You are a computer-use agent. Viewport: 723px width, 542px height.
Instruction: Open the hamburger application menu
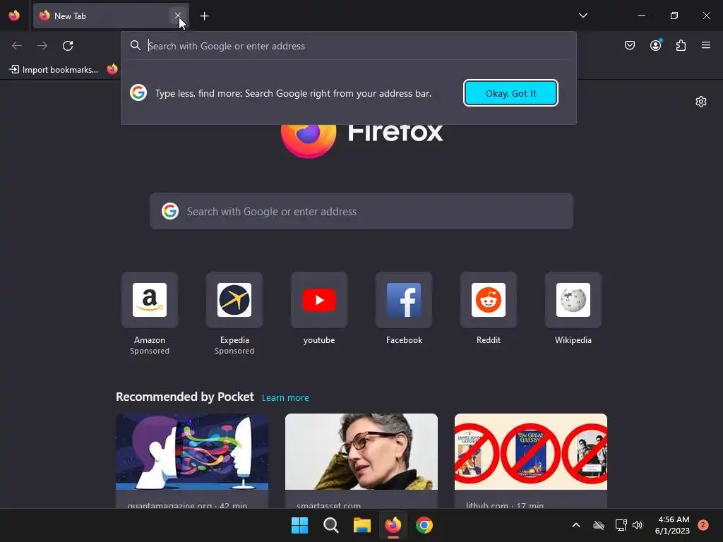coord(705,45)
